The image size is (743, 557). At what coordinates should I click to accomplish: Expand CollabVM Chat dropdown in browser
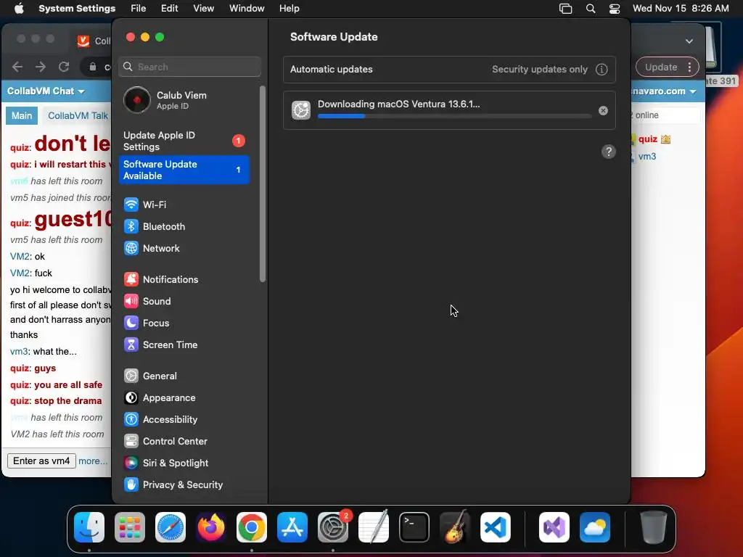pyautogui.click(x=46, y=91)
